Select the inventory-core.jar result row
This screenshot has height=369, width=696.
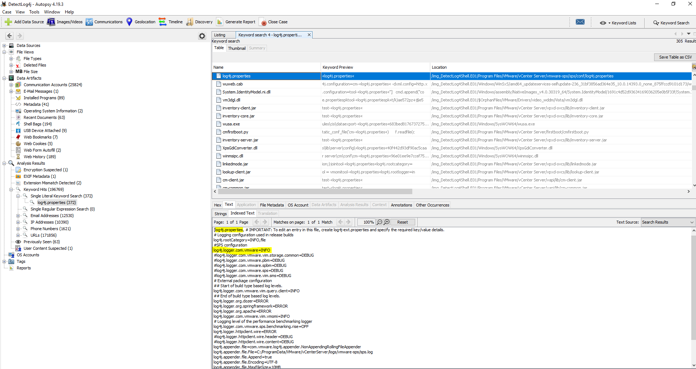click(239, 116)
